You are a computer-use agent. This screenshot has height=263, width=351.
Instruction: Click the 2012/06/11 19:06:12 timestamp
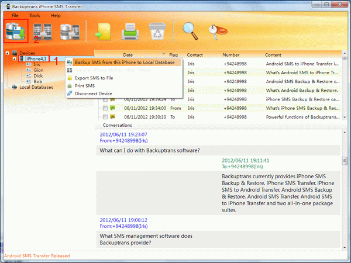tap(123, 220)
